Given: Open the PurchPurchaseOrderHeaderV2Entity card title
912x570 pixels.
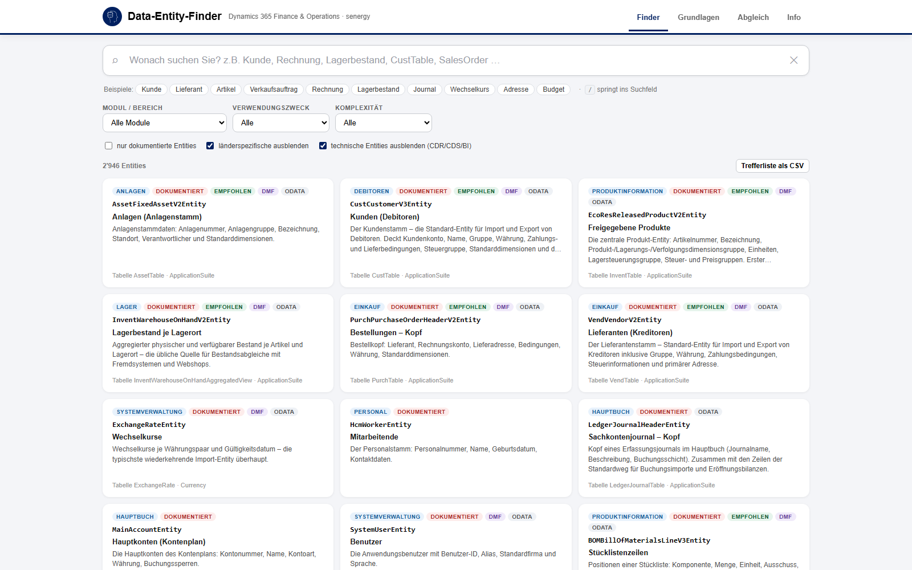Looking at the screenshot, I should coord(416,320).
